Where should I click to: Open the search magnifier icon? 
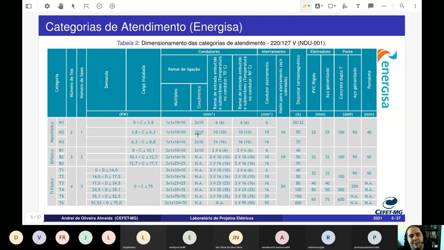click(x=402, y=6)
